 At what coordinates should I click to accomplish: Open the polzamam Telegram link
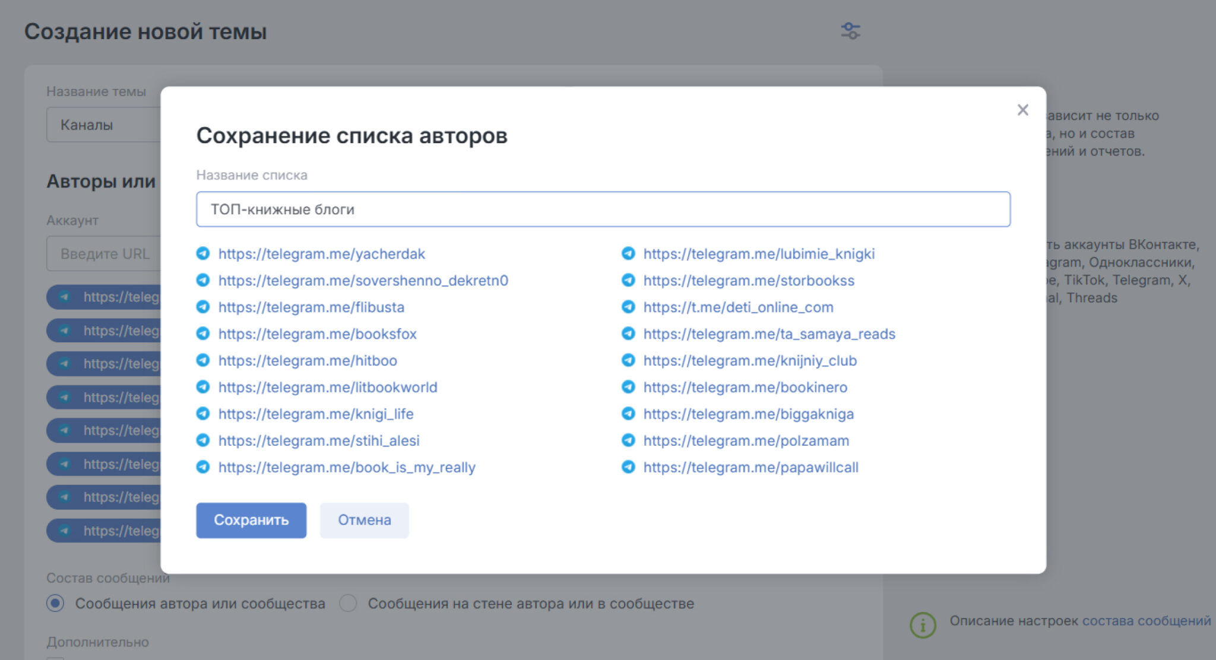[746, 441]
